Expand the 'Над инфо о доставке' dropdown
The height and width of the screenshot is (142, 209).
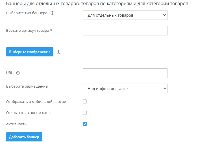coord(125,89)
